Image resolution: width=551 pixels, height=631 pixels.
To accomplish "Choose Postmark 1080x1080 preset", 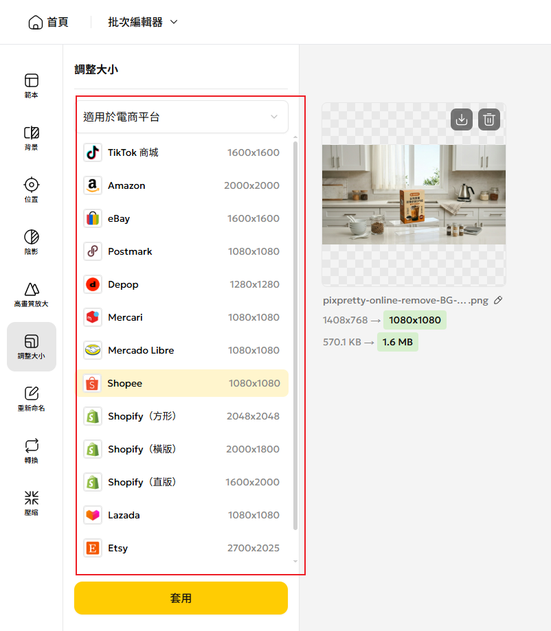I will (182, 251).
